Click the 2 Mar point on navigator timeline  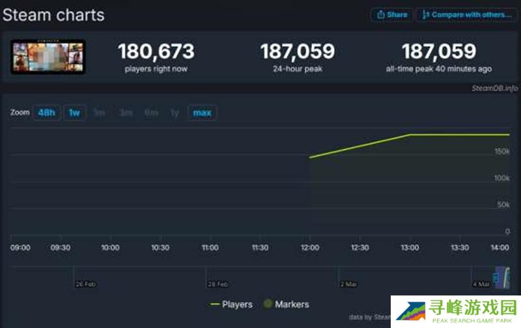(347, 284)
